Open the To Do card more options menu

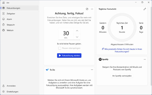pyautogui.click(x=92, y=70)
